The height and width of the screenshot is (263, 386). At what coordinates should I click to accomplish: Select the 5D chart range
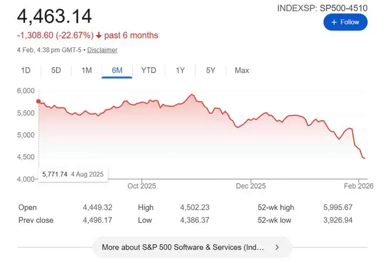point(56,71)
